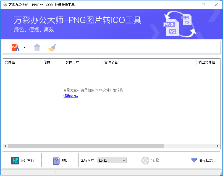Sort by the 文件名 column header
The image size is (223, 176).
click(x=22, y=62)
